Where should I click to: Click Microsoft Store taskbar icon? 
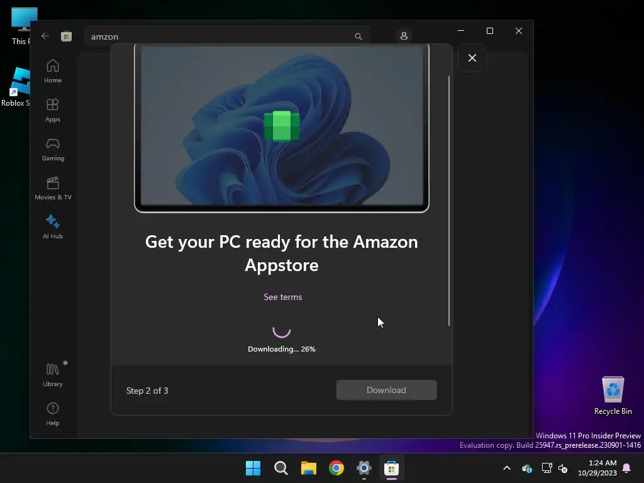[x=391, y=468]
